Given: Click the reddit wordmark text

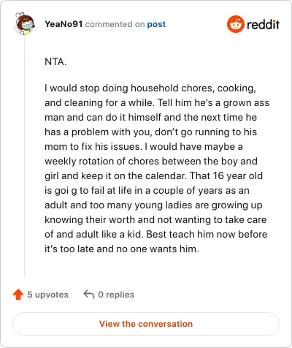Looking at the screenshot, I should 264,25.
